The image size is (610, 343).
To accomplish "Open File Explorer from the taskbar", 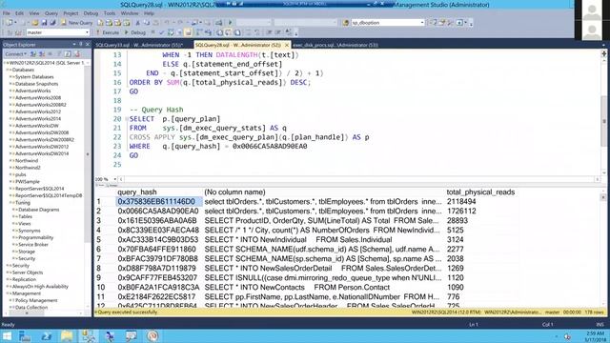I will [x=67, y=336].
